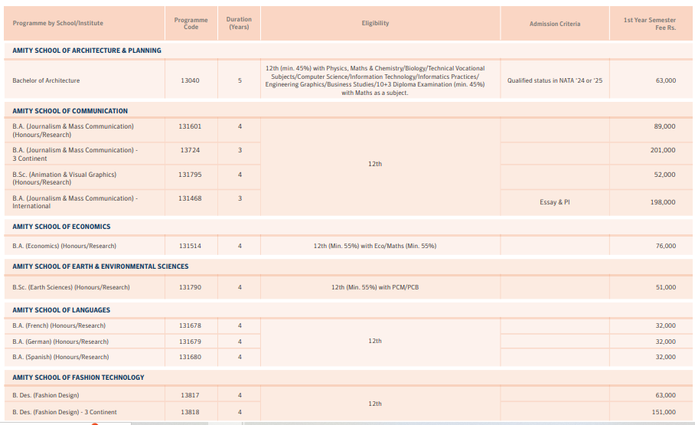The height and width of the screenshot is (425, 695).
Task: Click programme code 131514
Action: (x=190, y=246)
